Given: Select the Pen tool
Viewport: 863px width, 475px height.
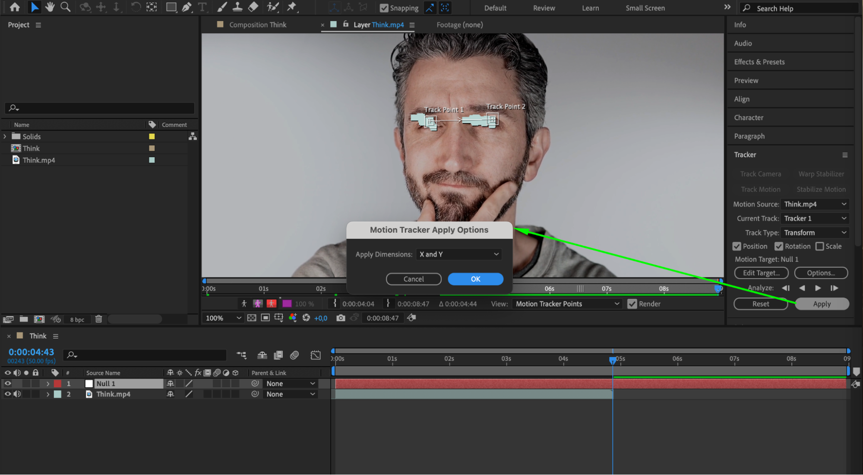Looking at the screenshot, I should (187, 7).
